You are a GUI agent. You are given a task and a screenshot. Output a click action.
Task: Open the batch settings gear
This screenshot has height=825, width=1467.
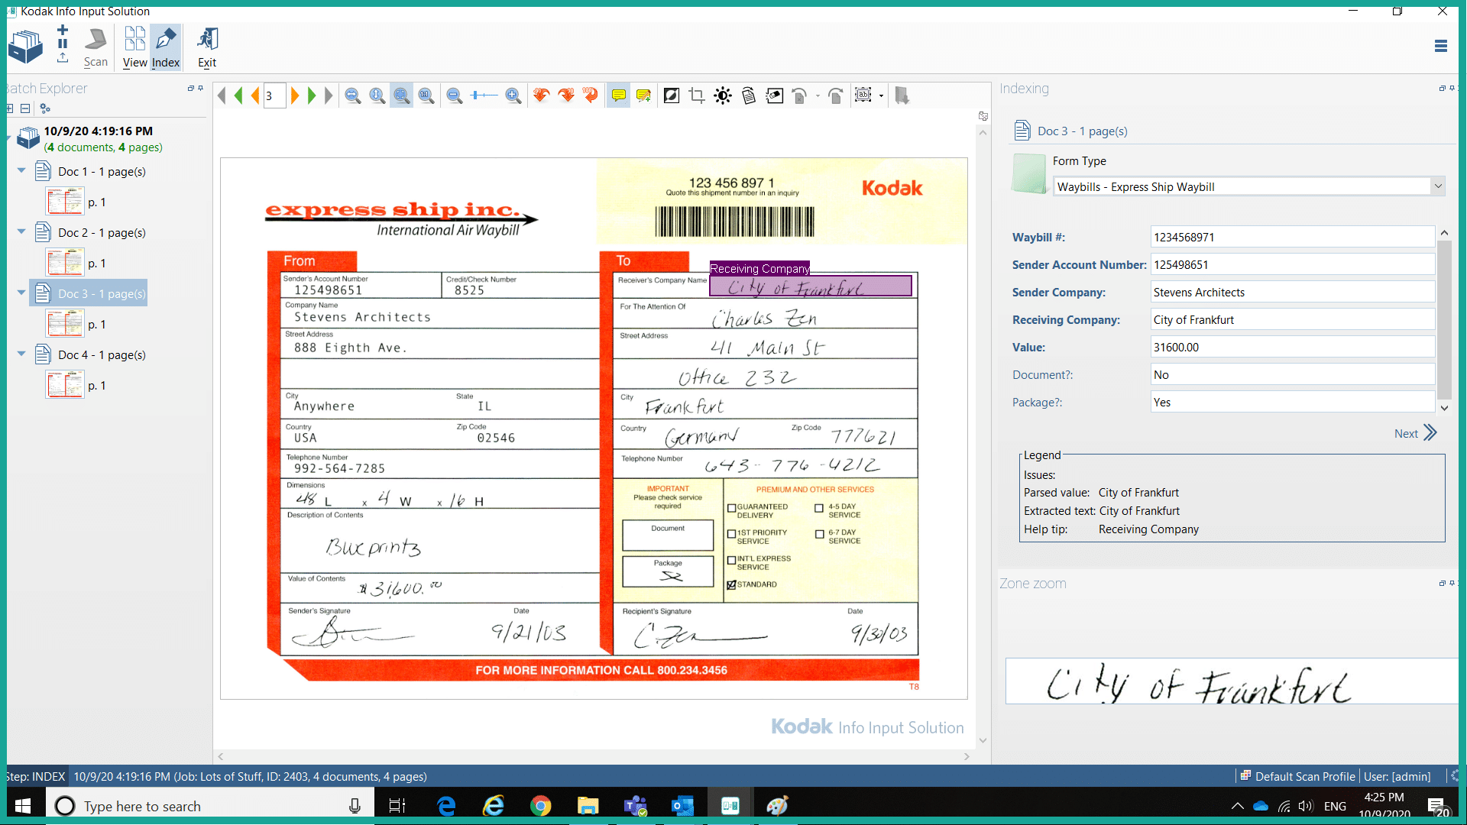pos(45,108)
